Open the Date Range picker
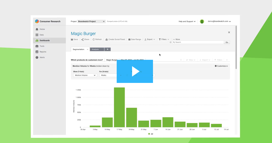The width and height of the screenshot is (272, 143). (134, 39)
